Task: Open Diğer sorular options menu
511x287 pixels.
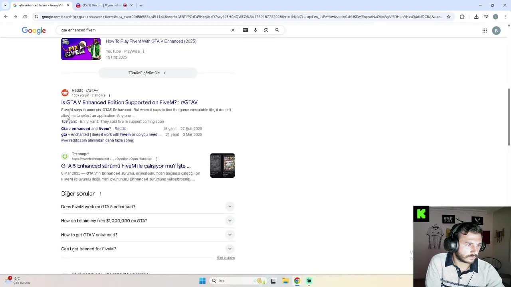Action: coord(100,194)
